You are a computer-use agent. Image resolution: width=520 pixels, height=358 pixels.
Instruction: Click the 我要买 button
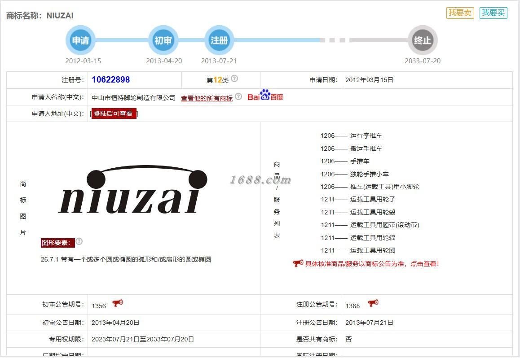click(x=493, y=13)
